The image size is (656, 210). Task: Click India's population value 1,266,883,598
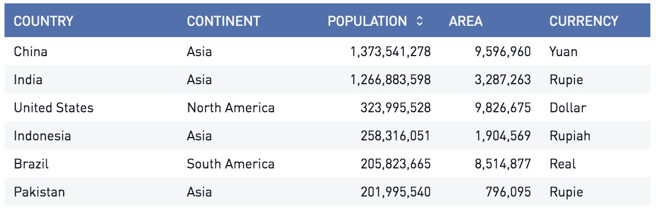tap(391, 79)
